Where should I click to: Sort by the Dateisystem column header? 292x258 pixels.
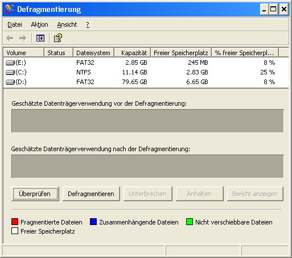pos(93,53)
